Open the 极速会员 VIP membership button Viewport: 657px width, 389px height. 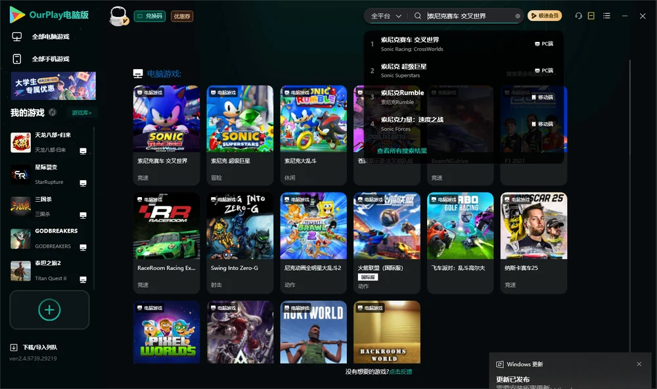pyautogui.click(x=544, y=16)
